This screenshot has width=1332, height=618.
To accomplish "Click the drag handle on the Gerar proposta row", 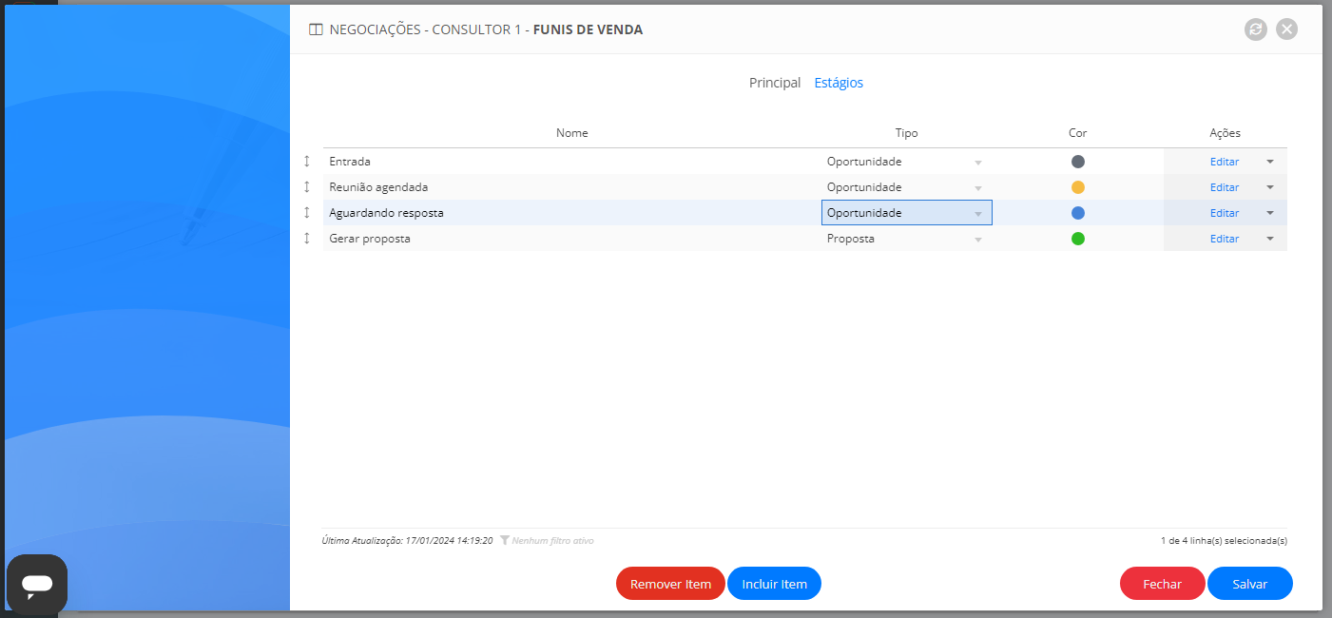I will point(306,239).
